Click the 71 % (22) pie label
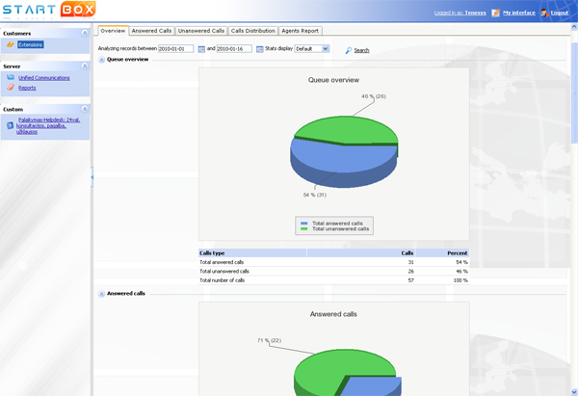 pyautogui.click(x=269, y=340)
